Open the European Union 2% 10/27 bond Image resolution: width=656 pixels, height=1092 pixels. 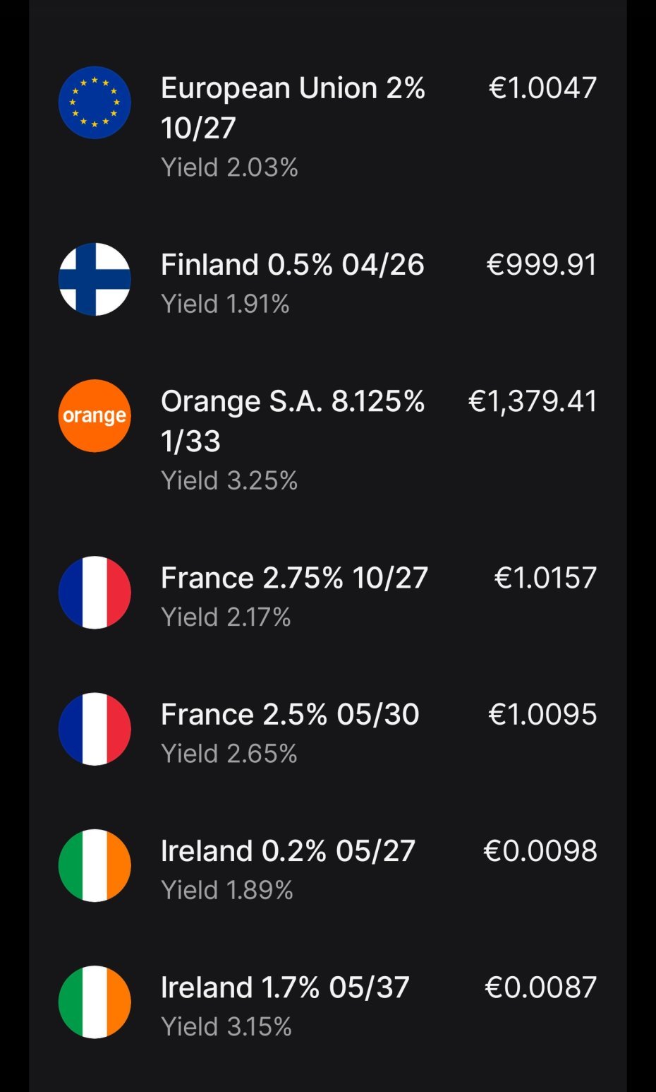(293, 107)
